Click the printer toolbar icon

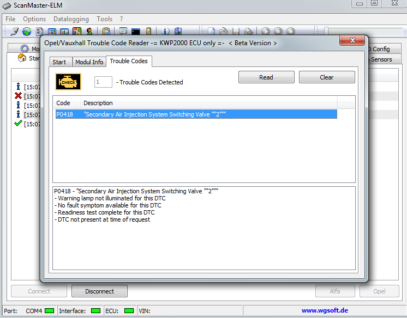pos(249,32)
